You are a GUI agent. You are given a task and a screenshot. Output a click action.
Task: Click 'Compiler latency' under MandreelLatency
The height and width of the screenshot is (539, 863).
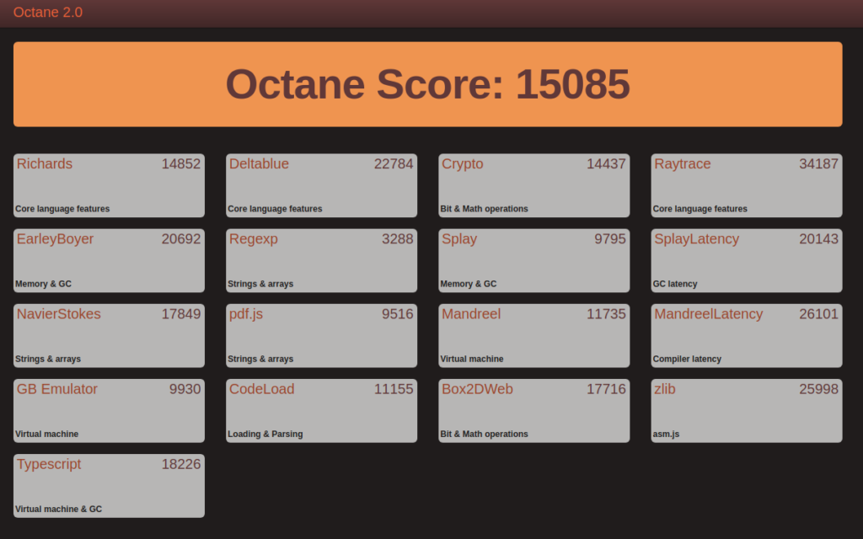point(687,359)
